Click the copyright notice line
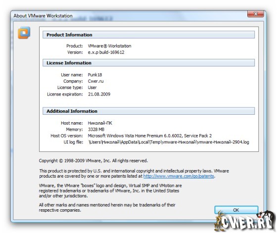Viewport: 277px width, 233px height. pos(93,161)
